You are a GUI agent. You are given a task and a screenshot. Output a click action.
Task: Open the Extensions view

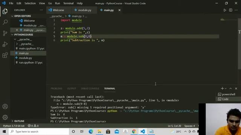point(5,55)
